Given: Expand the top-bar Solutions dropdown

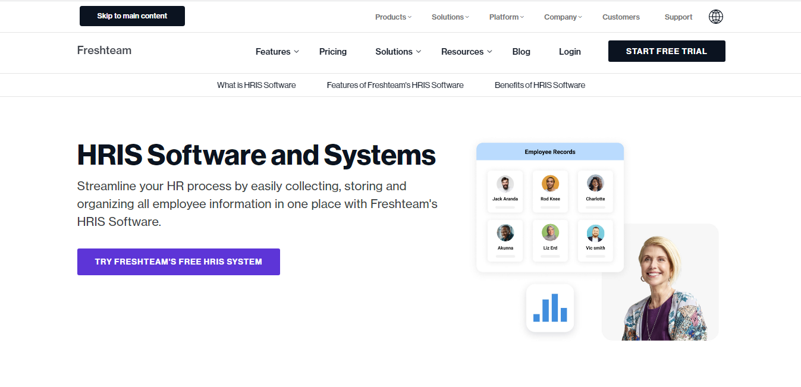Looking at the screenshot, I should (450, 17).
